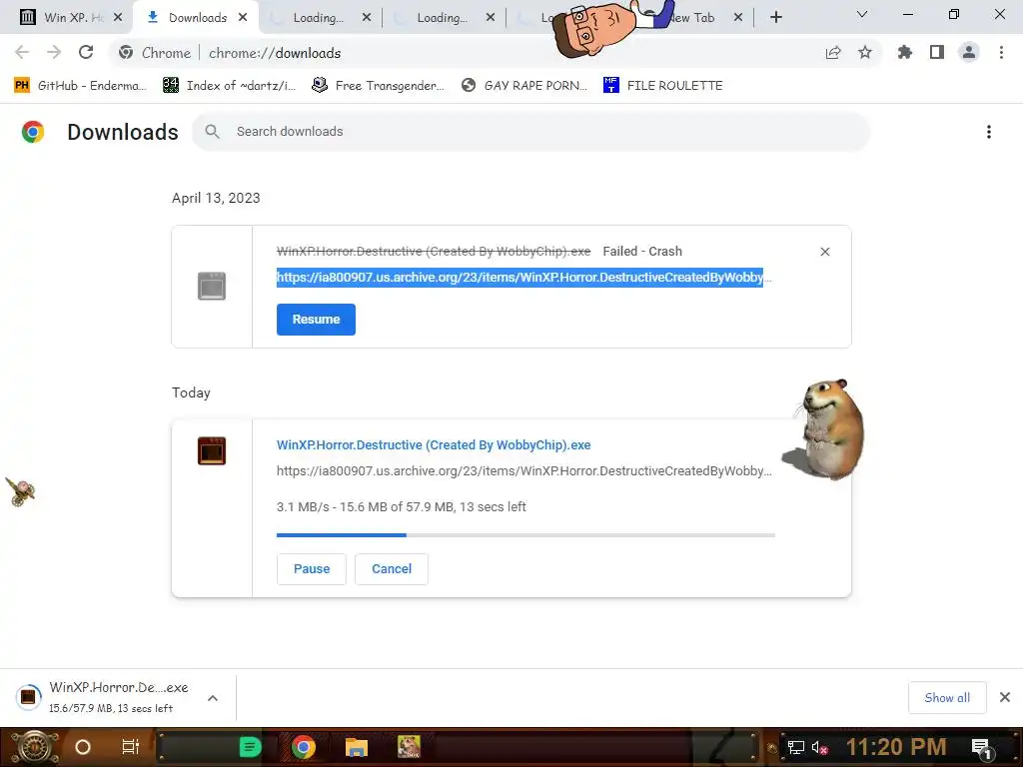The width and height of the screenshot is (1023, 767).
Task: Click the browser forward arrow
Action: pos(54,52)
